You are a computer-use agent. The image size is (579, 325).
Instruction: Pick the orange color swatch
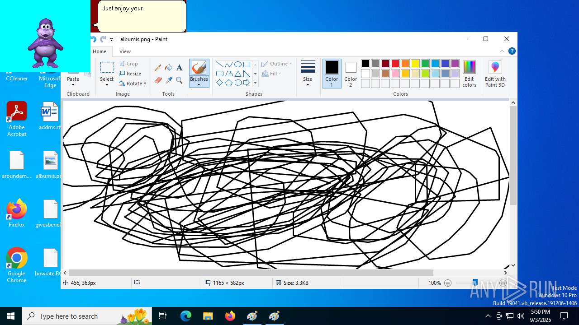click(405, 64)
